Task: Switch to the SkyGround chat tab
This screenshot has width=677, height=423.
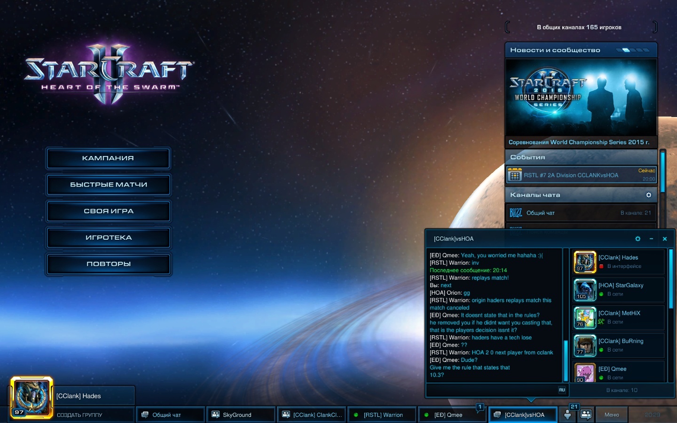Action: coord(241,415)
